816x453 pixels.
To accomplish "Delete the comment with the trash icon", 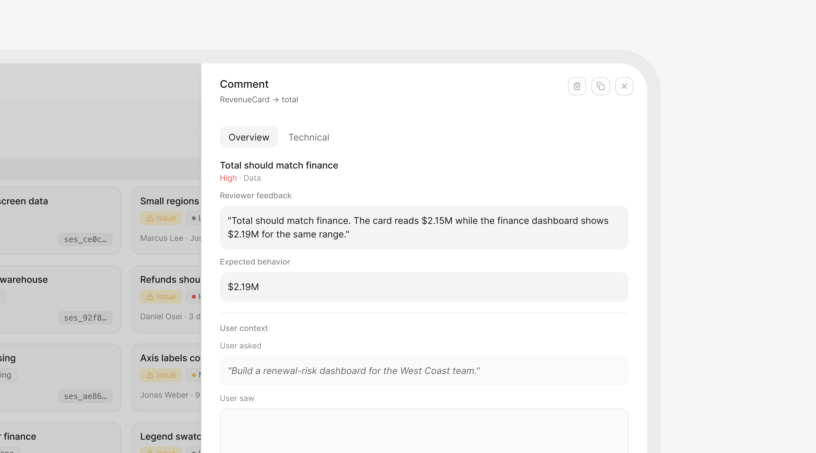I will (x=577, y=86).
